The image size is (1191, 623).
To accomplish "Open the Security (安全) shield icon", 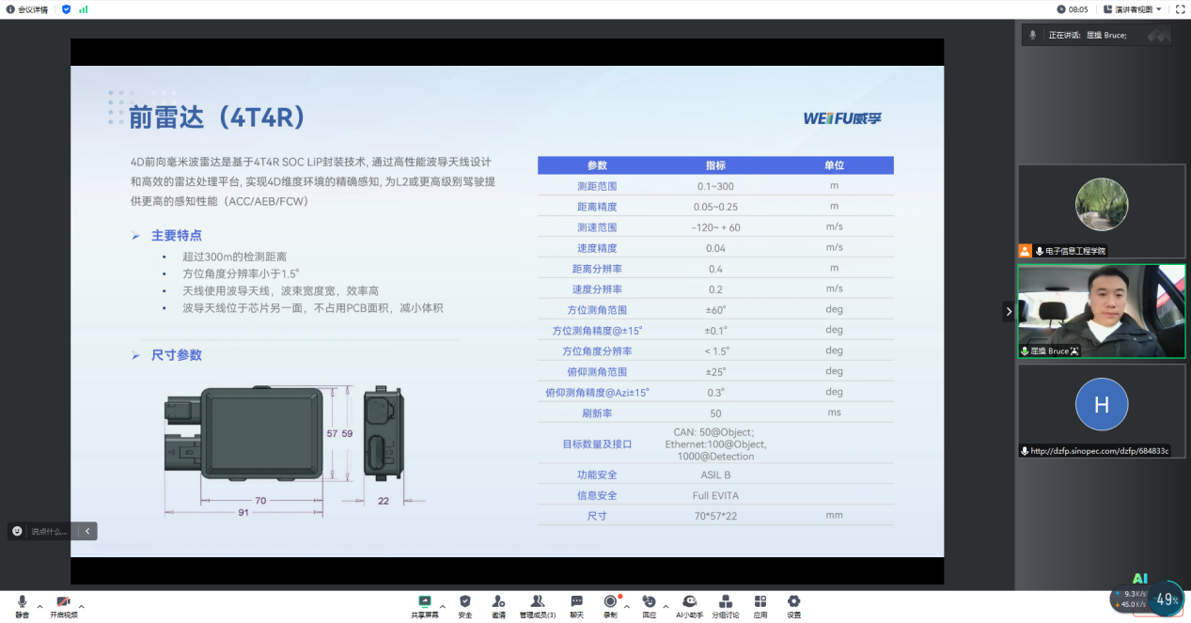I will tap(464, 602).
